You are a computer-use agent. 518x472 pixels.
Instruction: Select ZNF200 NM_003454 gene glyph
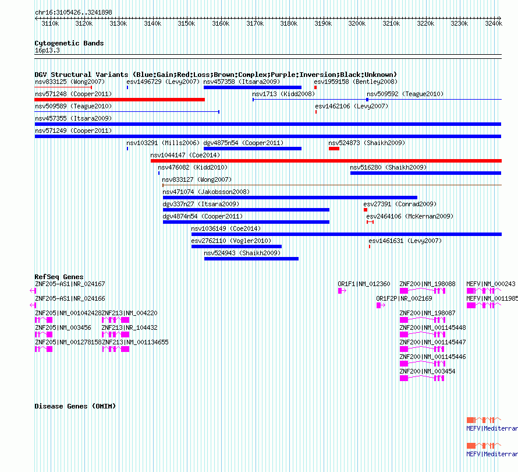click(422, 378)
